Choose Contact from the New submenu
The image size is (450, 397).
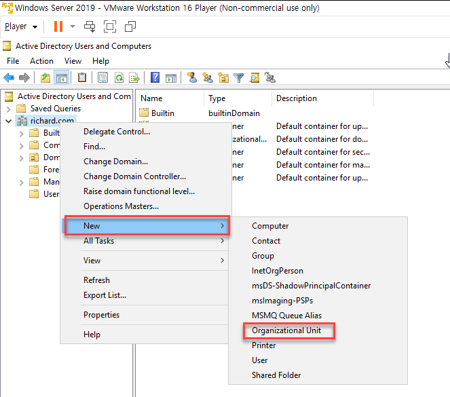[318, 241]
